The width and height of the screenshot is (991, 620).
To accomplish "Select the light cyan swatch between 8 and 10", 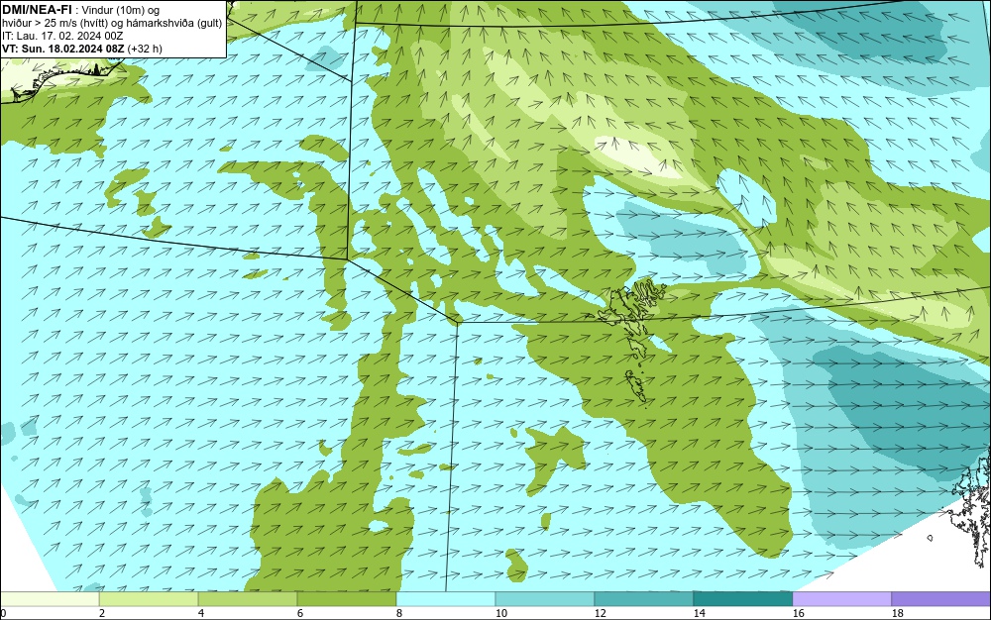I will pyautogui.click(x=446, y=598).
